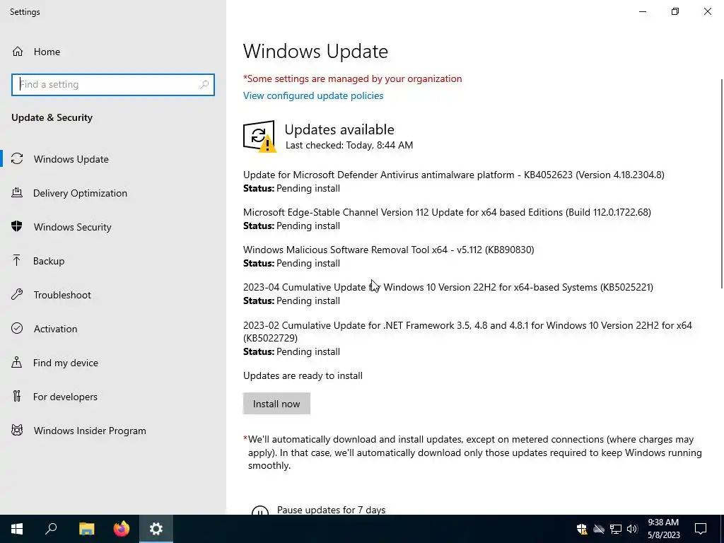Viewport: 724px width, 543px height.
Task: Click Windows Security tray icon
Action: tap(582, 529)
